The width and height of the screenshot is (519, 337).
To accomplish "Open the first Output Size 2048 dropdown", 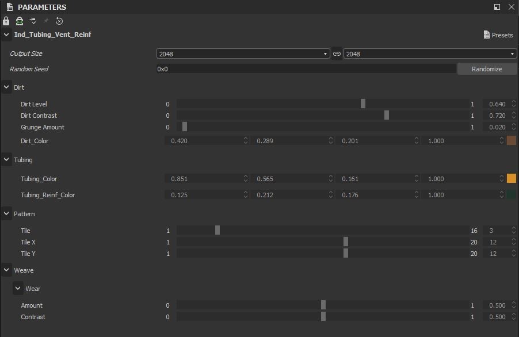I will [x=243, y=53].
